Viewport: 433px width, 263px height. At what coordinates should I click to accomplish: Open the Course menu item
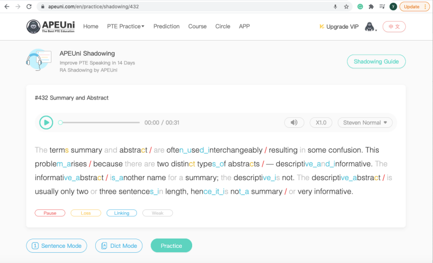click(x=198, y=27)
